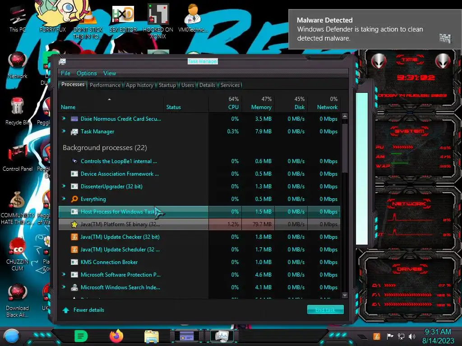Click the Controls the LoopBe1 internal icon
The image size is (462, 346).
click(x=74, y=161)
